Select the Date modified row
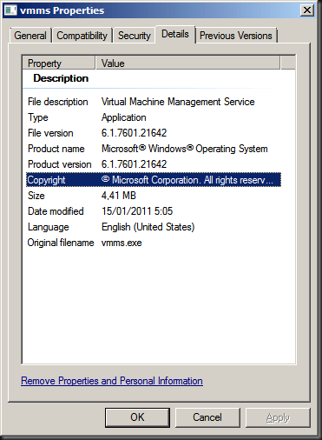322x440 pixels. (154, 211)
